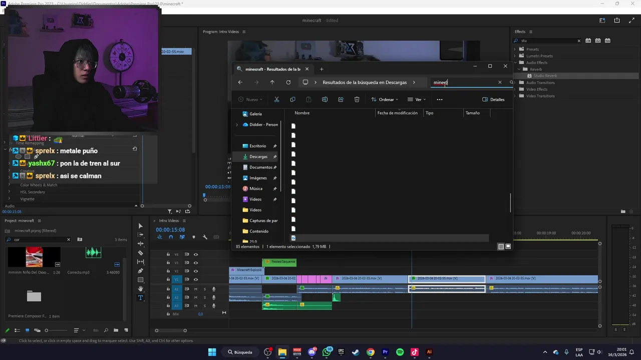Clear the File Explorer search box
Image resolution: width=641 pixels, height=360 pixels.
(x=500, y=82)
